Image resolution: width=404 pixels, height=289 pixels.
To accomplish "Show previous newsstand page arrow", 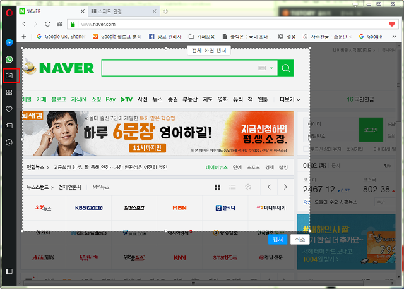I will point(269,187).
